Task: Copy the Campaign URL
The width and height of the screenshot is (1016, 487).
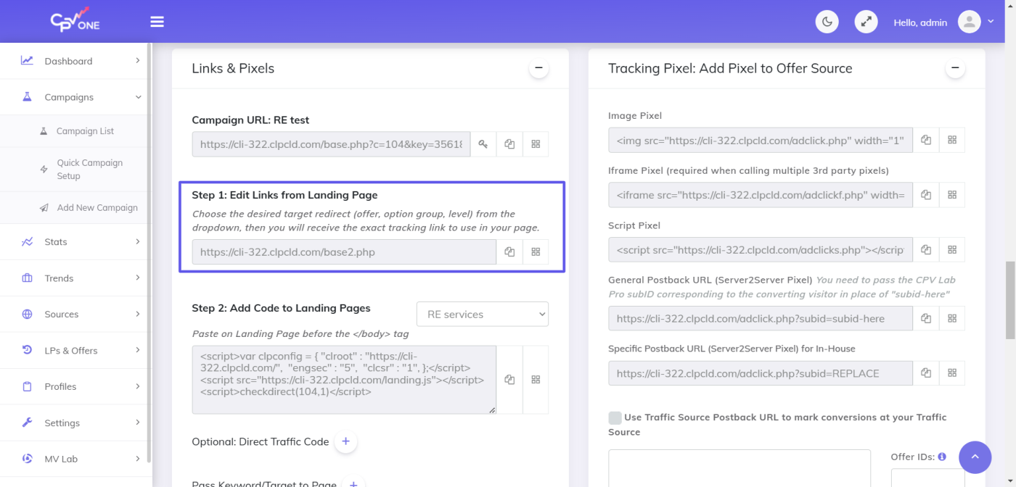Action: coord(509,144)
